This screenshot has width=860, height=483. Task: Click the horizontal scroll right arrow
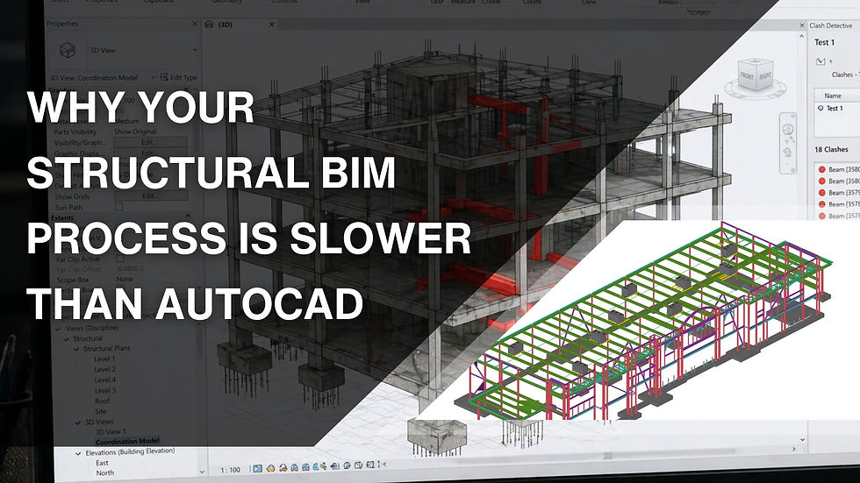[x=794, y=449]
